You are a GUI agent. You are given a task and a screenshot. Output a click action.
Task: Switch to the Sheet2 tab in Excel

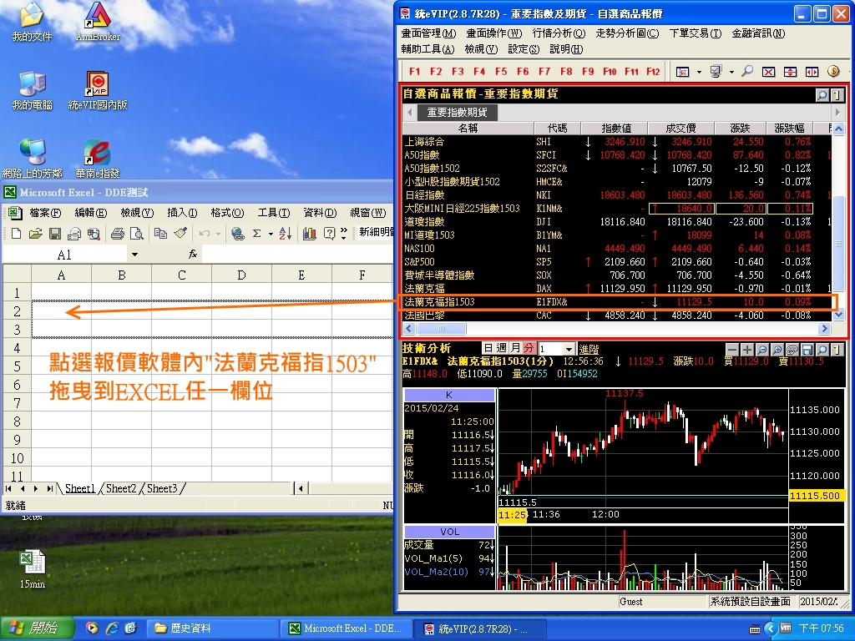tap(120, 488)
